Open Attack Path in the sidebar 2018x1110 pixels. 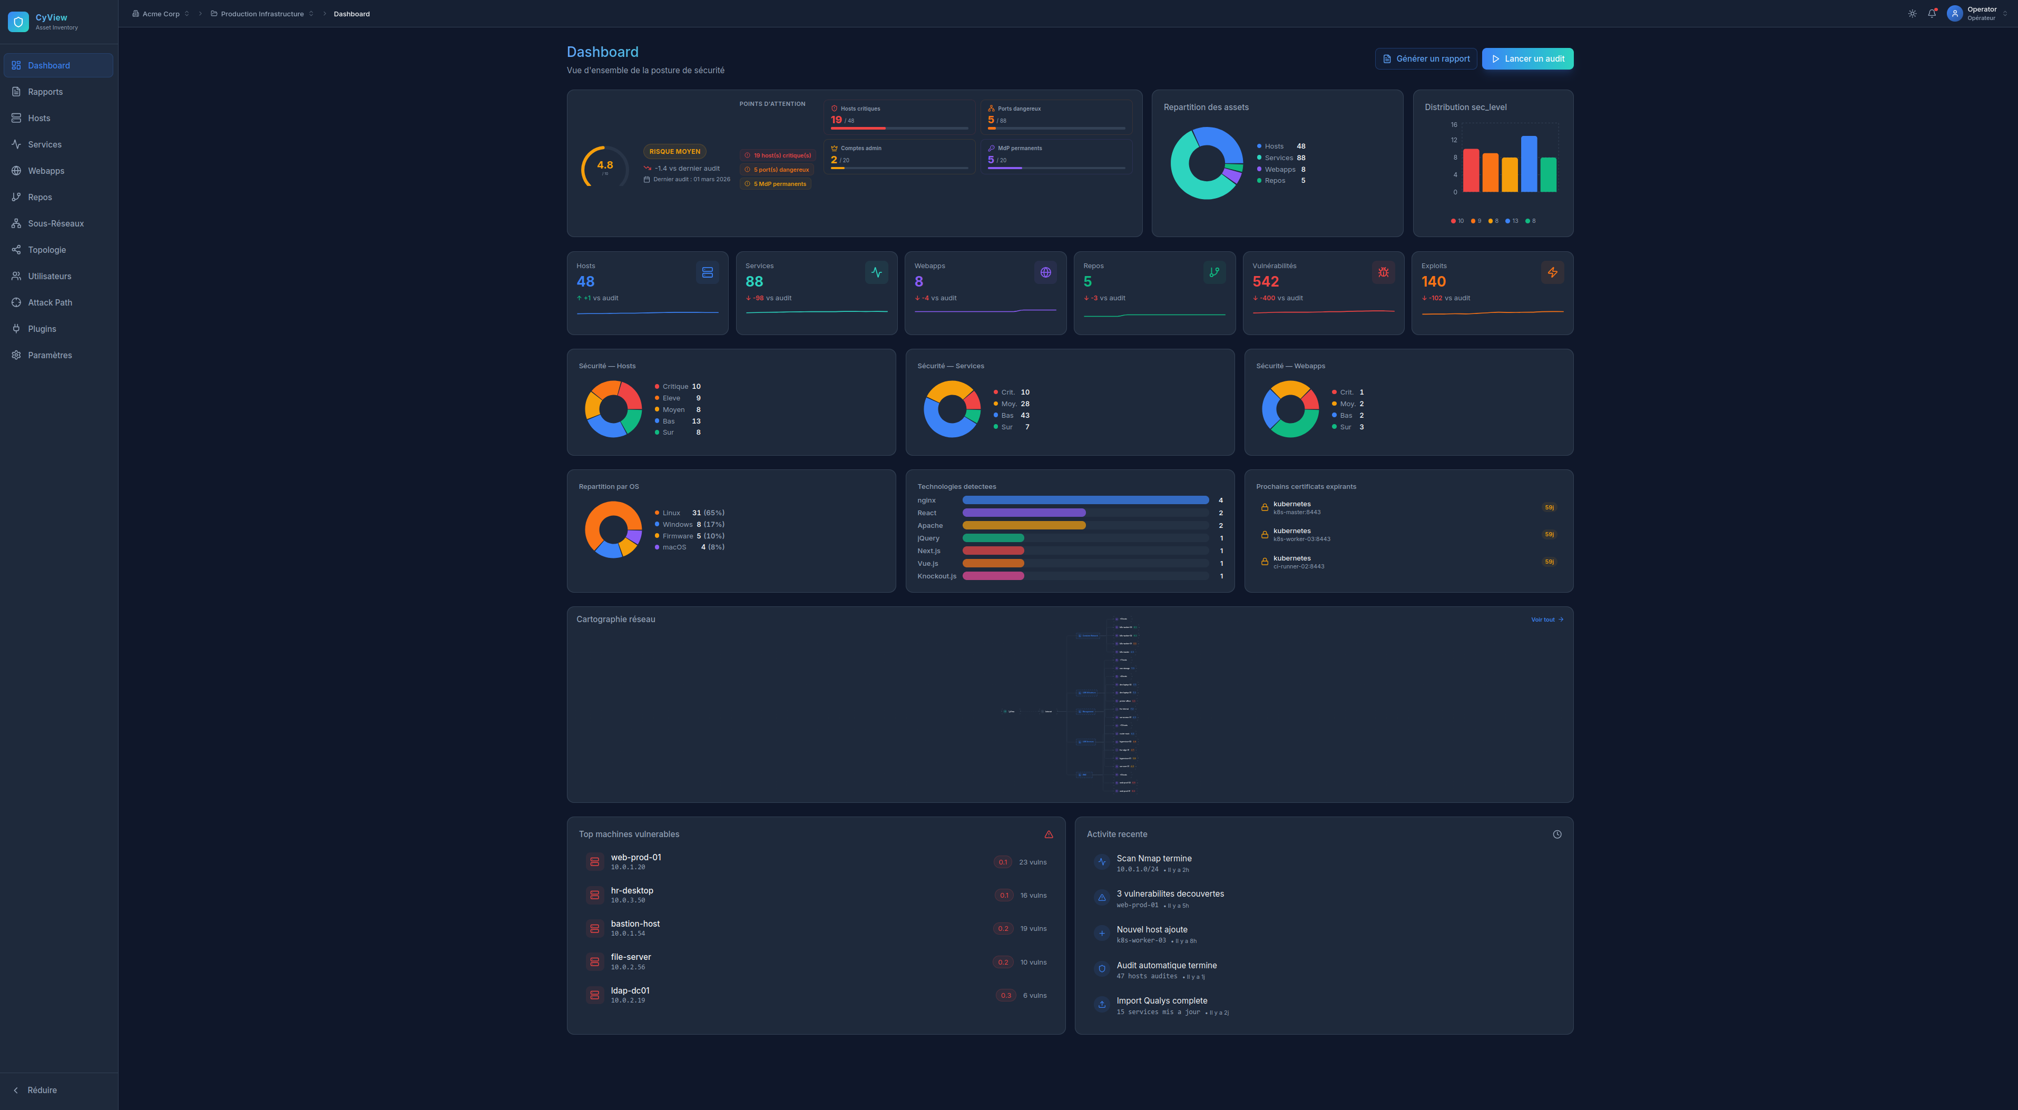pyautogui.click(x=50, y=302)
